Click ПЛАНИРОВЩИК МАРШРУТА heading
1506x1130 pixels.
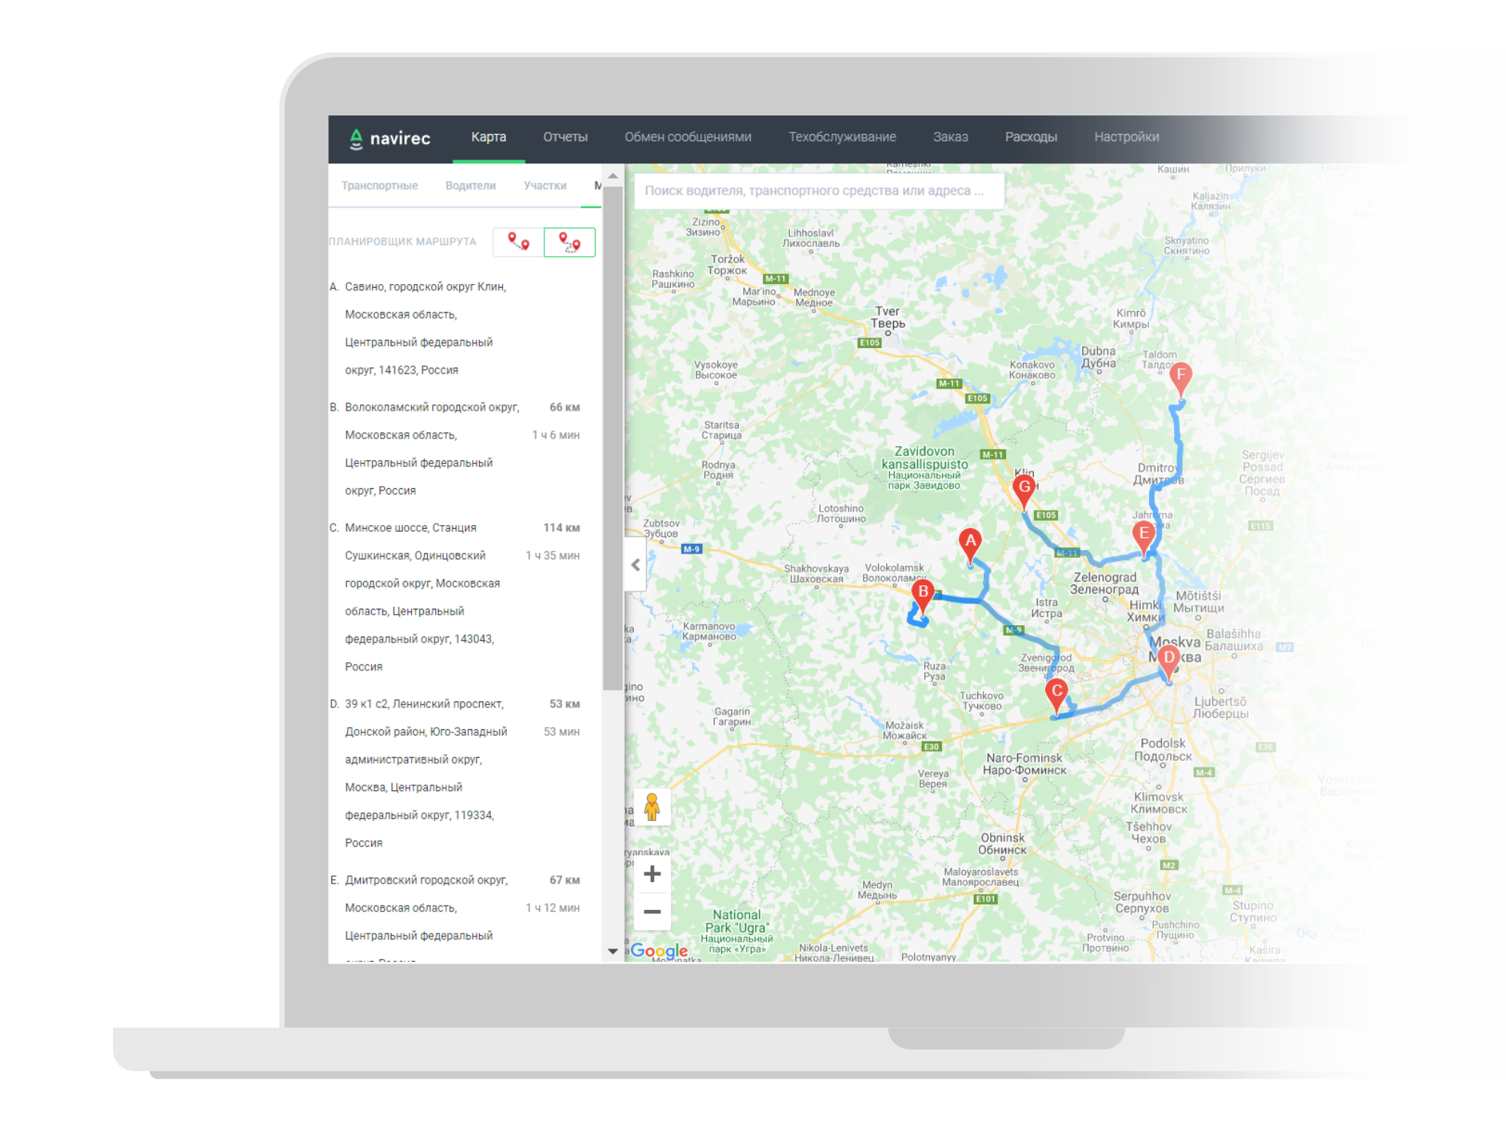pos(403,242)
